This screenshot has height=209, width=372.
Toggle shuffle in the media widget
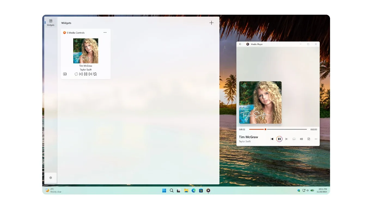point(95,74)
